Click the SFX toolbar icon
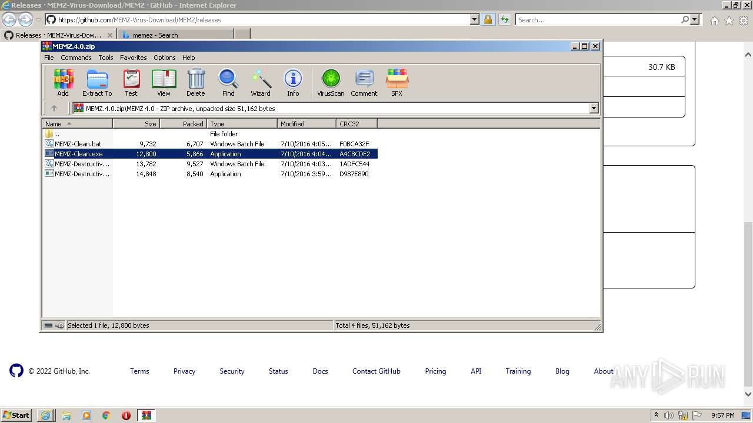753x423 pixels. (x=397, y=82)
